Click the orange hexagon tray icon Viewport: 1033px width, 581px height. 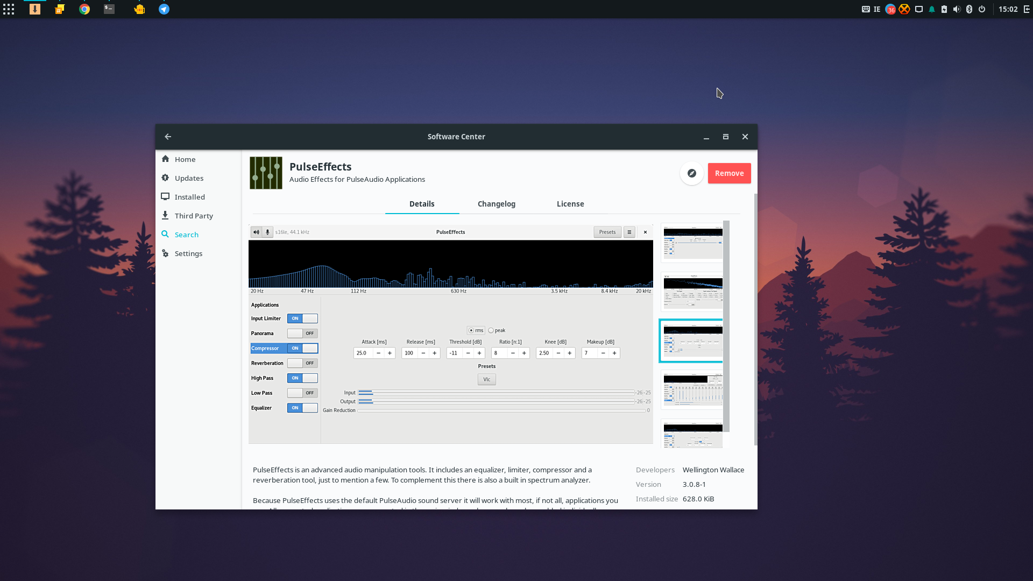coord(904,9)
